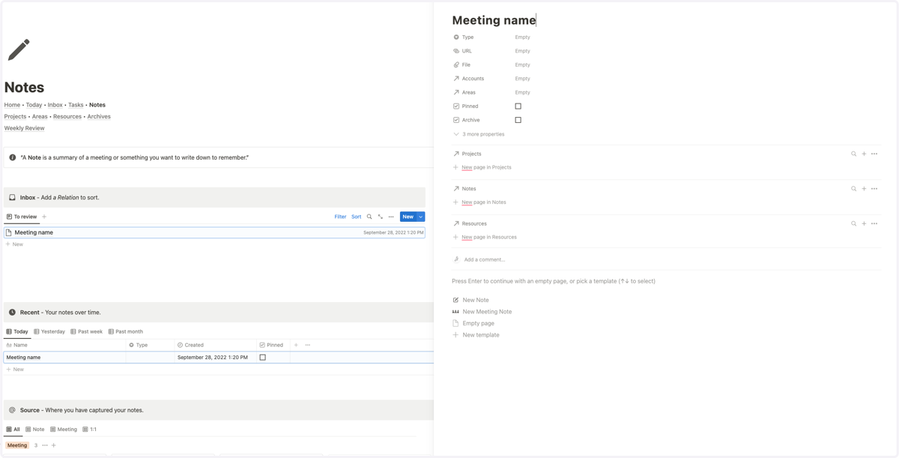This screenshot has width=899, height=458.
Task: Search the To review view
Action: (369, 217)
